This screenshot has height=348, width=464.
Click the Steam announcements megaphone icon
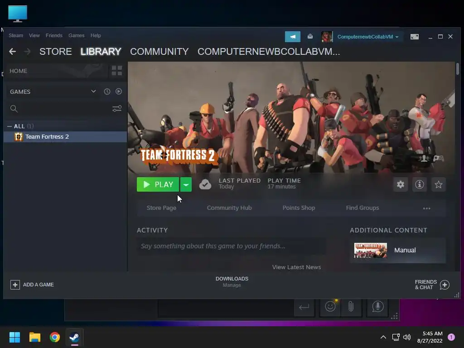292,37
